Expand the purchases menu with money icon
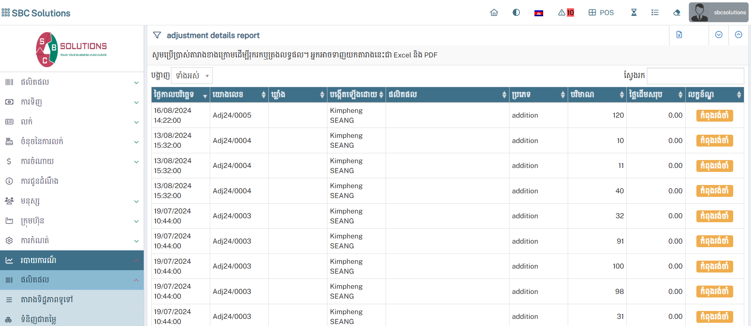Image resolution: width=751 pixels, height=326 pixels. (x=72, y=102)
